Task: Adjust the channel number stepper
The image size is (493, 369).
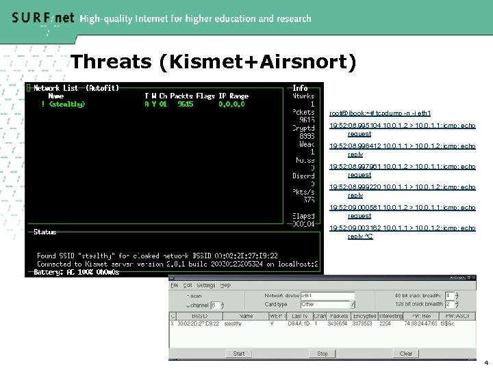Action: coord(222,305)
